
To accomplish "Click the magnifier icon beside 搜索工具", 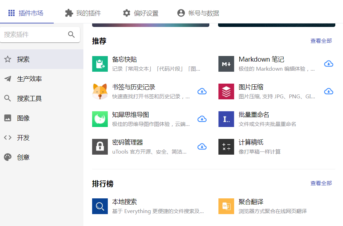I will tap(8, 98).
